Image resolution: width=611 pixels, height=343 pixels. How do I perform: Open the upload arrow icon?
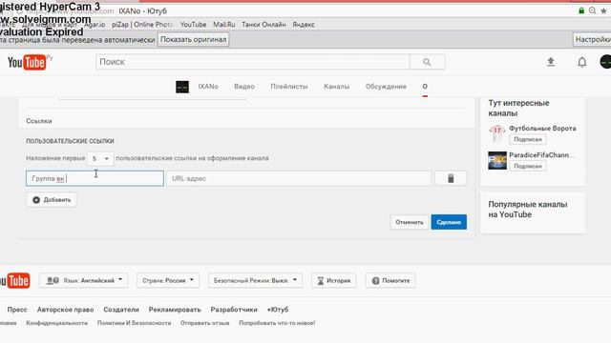tap(551, 62)
